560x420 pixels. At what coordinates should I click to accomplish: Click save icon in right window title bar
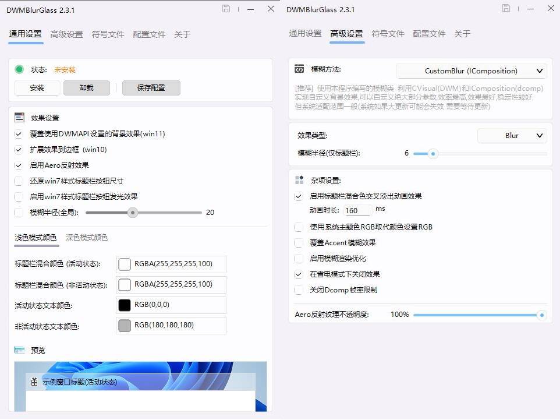tap(506, 8)
